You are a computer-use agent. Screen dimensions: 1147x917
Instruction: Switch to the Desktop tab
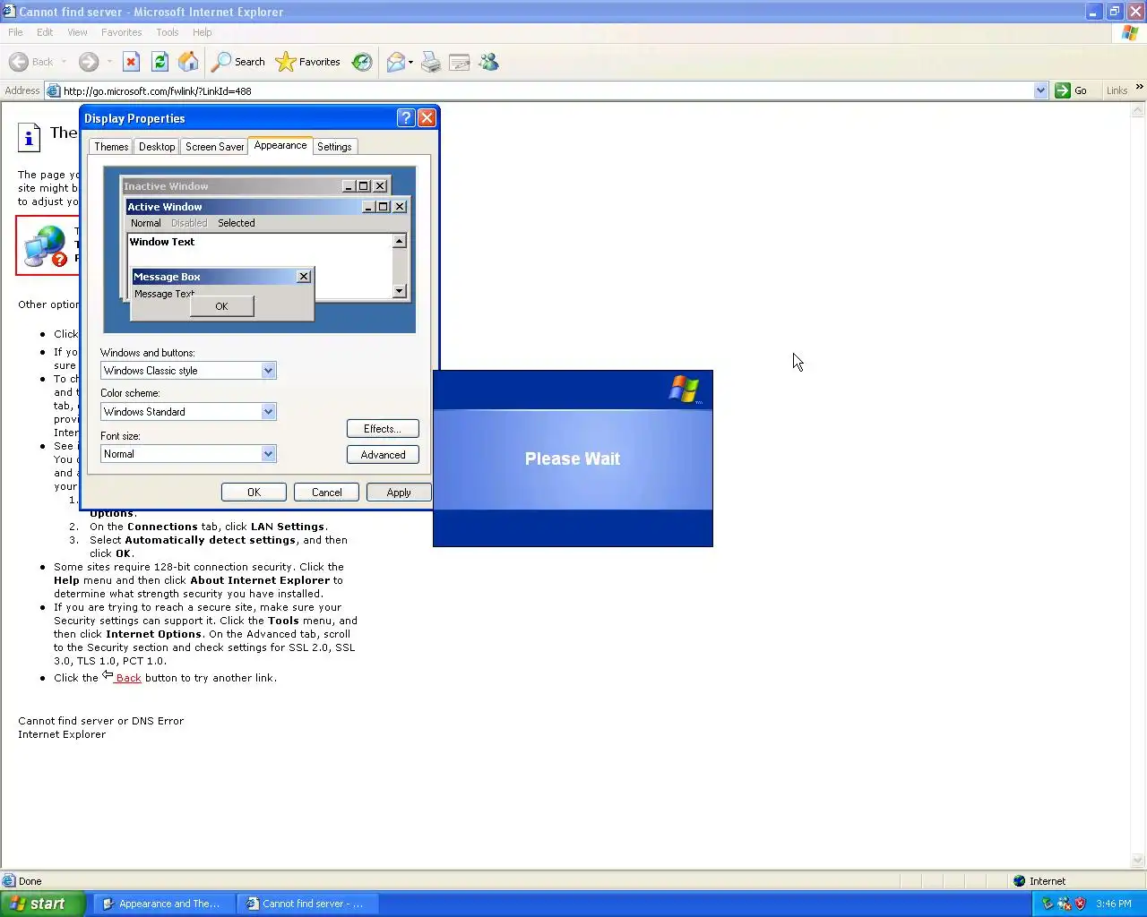157,147
